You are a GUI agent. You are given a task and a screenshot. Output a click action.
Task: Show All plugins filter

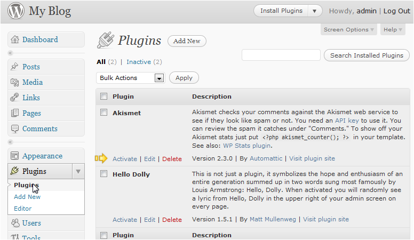101,62
